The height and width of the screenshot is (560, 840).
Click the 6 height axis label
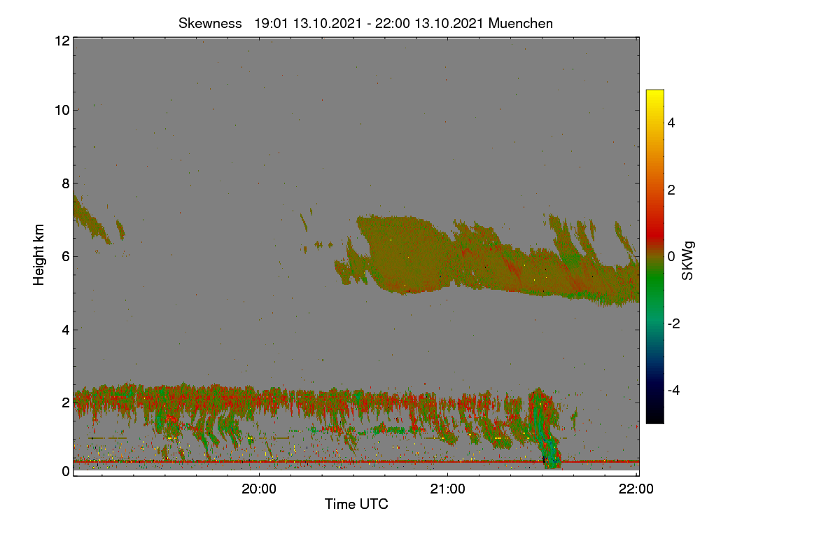tap(66, 256)
